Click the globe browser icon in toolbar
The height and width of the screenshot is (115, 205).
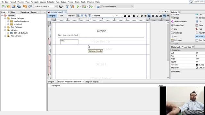(x=61, y=6)
